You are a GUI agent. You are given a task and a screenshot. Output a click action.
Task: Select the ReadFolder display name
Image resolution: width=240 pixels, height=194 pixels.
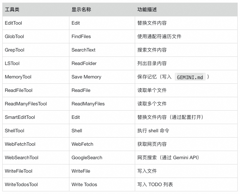84,63
